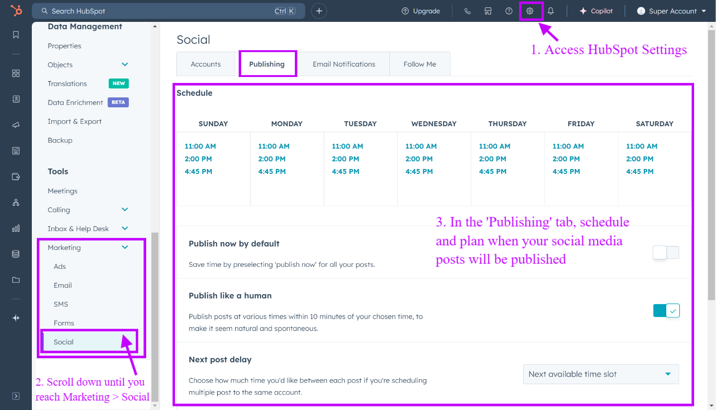Click the sidebar scroll down arrow
This screenshot has height=410, width=716.
click(155, 406)
